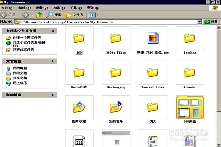Screen dimensions: 221x147
Task: Click the new folder icon in tasks panel
Action: tap(8, 38)
